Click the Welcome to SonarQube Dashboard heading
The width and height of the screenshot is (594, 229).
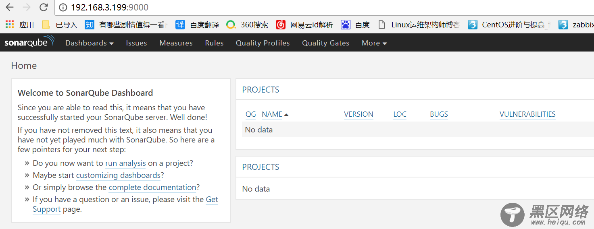[x=85, y=93]
